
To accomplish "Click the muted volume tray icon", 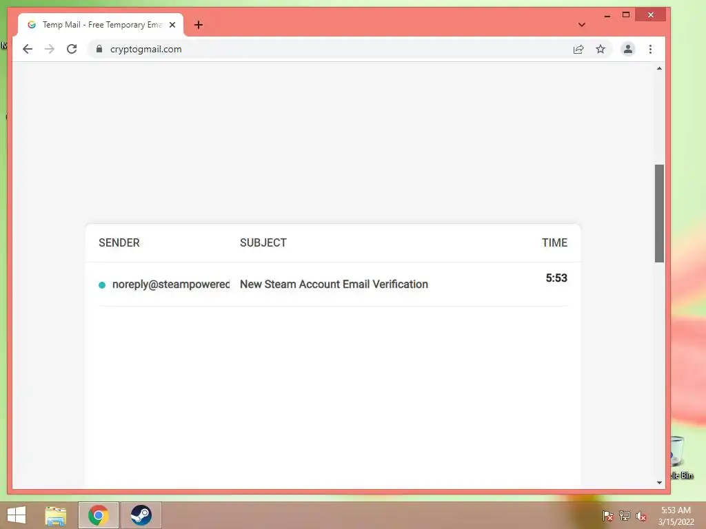I will (641, 516).
